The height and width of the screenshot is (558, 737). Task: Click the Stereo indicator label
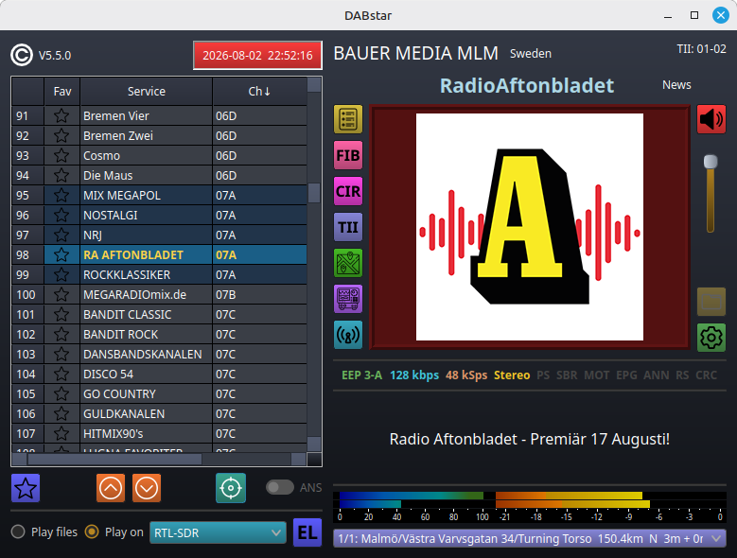click(512, 375)
